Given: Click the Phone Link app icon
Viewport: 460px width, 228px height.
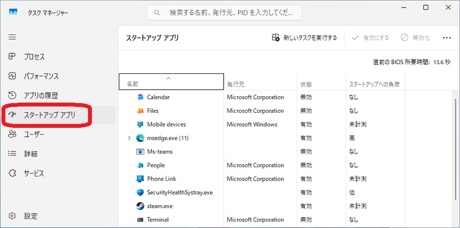Looking at the screenshot, I should (140, 179).
